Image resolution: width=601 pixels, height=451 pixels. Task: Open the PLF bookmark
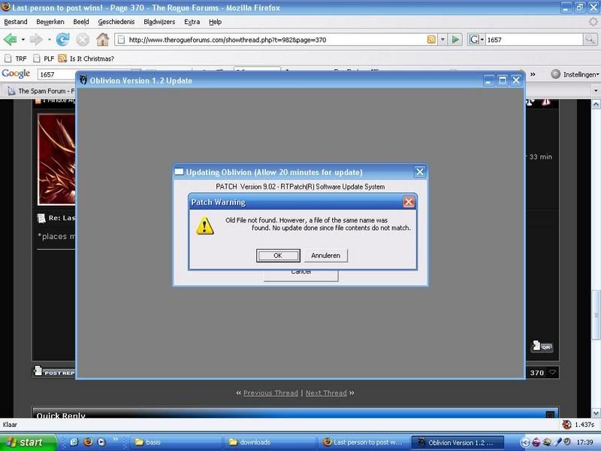[x=44, y=59]
